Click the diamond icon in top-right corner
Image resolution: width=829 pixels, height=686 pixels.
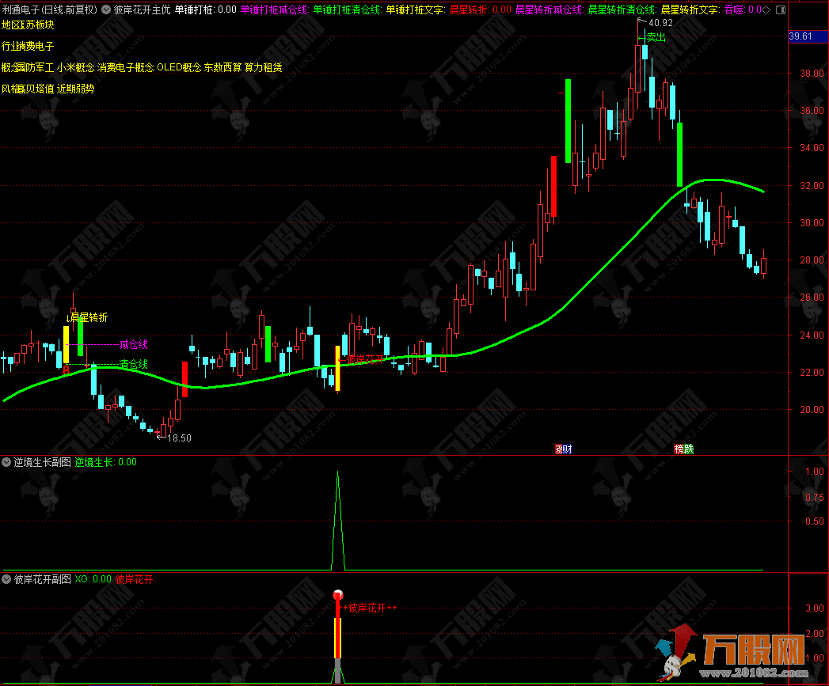point(766,9)
